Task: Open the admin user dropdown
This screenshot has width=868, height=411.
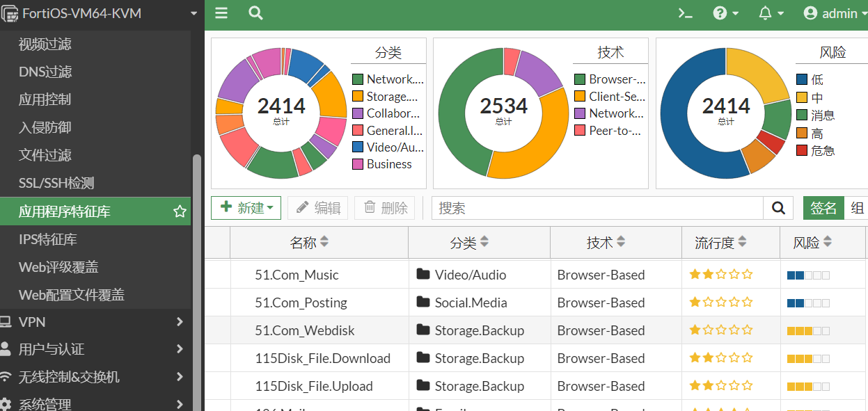Action: [x=832, y=13]
